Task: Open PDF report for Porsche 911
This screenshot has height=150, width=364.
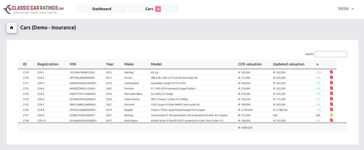Action: click(x=332, y=88)
